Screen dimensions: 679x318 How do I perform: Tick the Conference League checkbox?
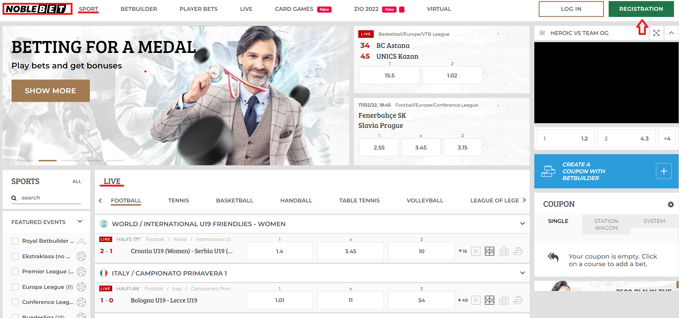(15, 302)
